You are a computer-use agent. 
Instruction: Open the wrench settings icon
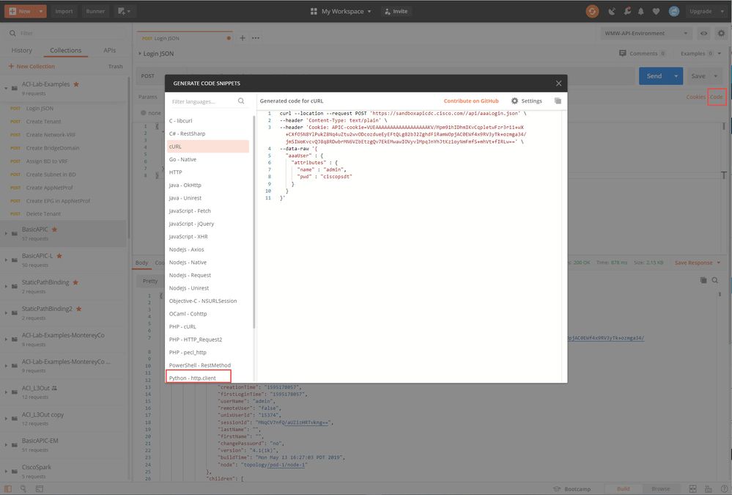point(627,11)
